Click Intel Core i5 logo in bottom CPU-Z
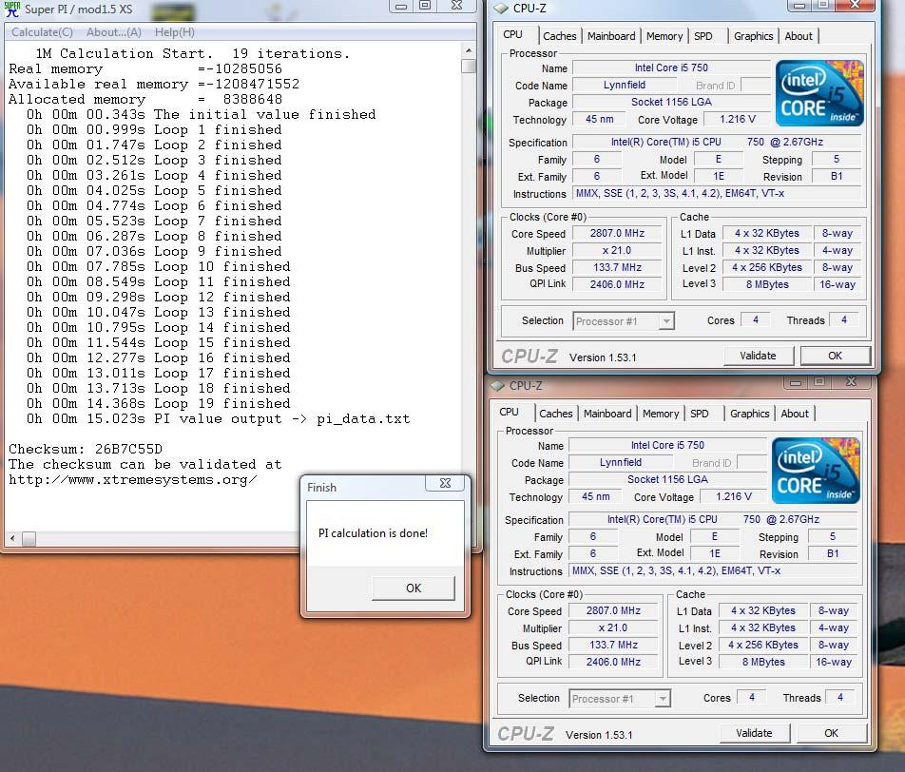 (x=816, y=471)
